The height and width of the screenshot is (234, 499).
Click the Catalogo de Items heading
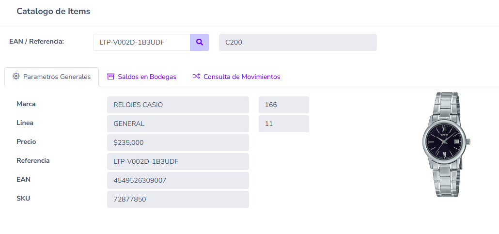[x=53, y=11]
